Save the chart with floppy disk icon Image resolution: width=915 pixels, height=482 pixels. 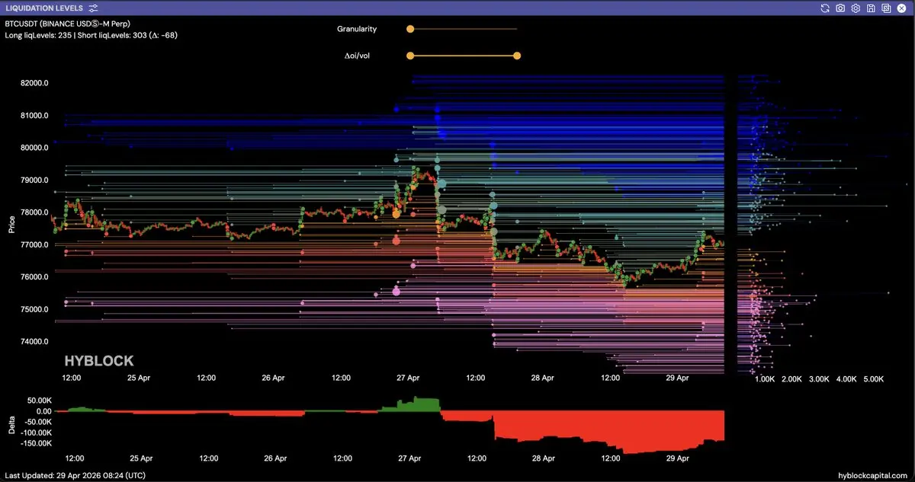click(x=871, y=8)
